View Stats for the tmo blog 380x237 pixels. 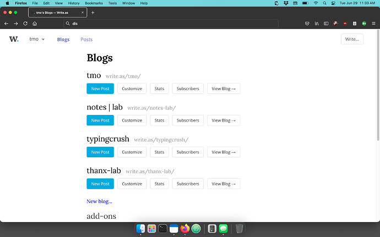(x=159, y=89)
